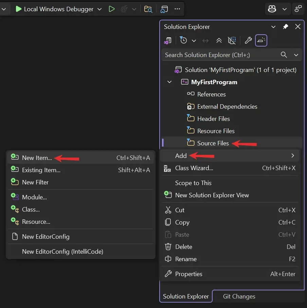The image size is (307, 308).
Task: Open Solution Explorer window options dropdown
Action: [x=273, y=27]
